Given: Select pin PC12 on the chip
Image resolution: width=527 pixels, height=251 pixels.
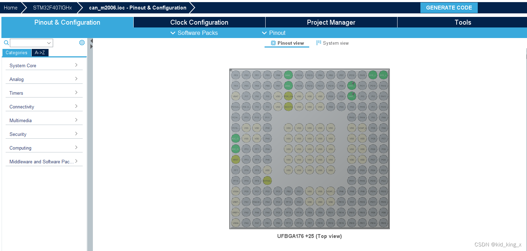Looking at the screenshot, I should coord(352,75).
